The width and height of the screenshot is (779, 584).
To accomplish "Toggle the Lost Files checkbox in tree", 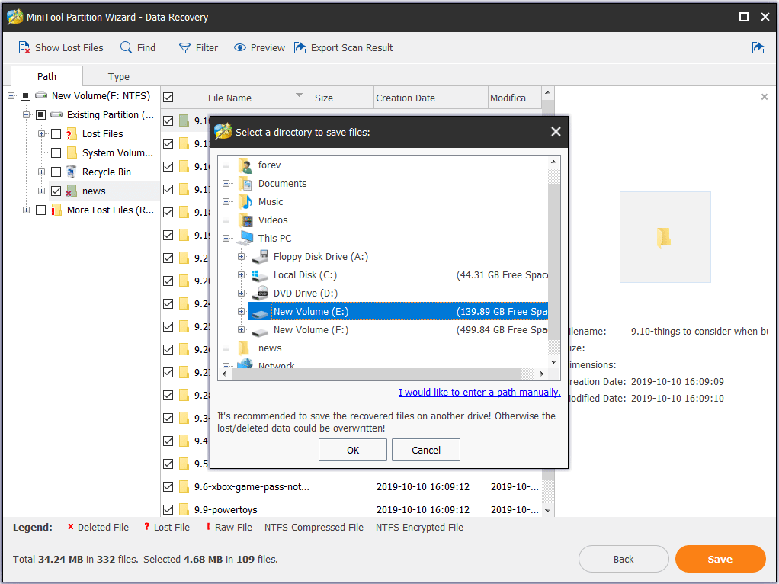I will coord(56,133).
